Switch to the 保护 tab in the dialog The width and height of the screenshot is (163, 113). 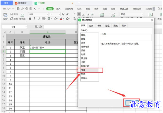123,26
